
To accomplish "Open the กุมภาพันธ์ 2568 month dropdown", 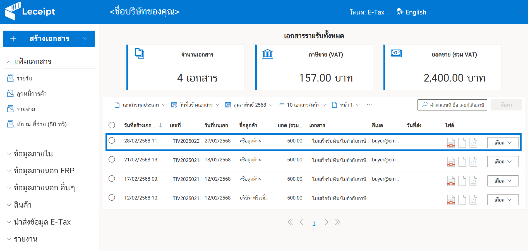I will click(248, 105).
